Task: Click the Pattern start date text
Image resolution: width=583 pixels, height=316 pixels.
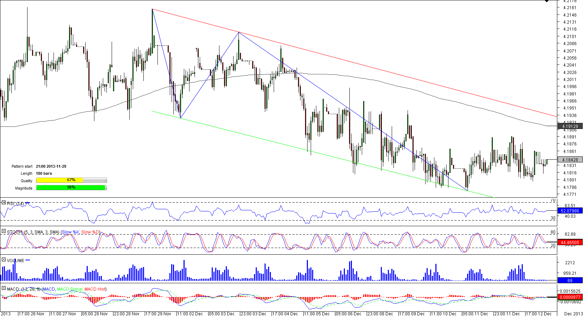Action: point(51,166)
